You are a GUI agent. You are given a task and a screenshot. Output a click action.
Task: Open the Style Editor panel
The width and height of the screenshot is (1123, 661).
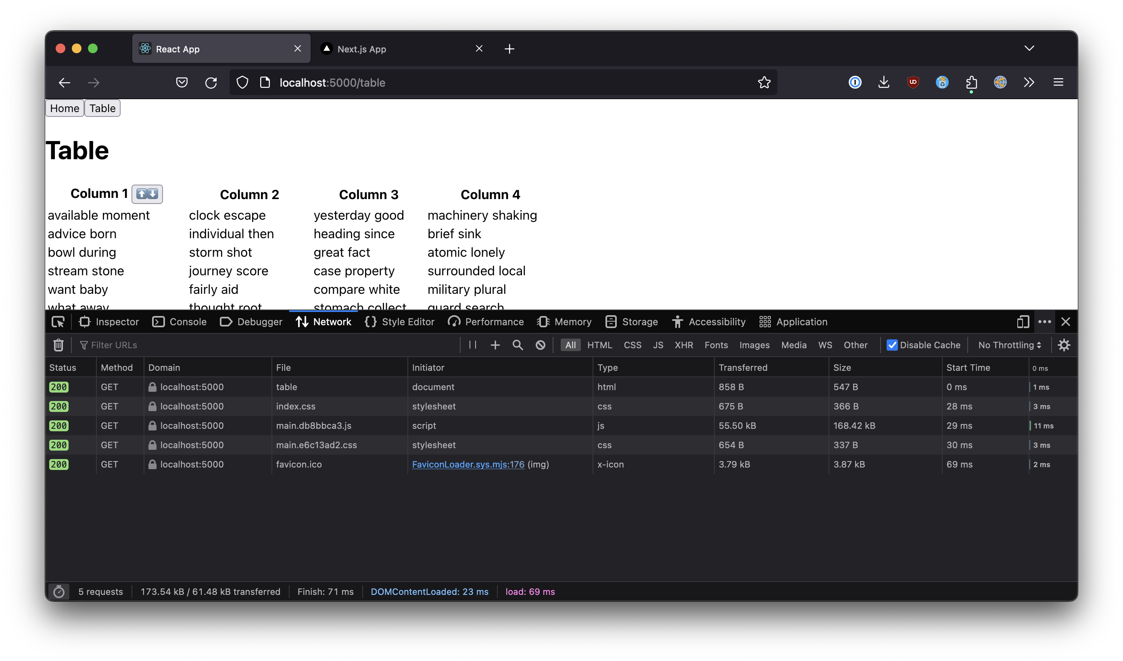(400, 322)
